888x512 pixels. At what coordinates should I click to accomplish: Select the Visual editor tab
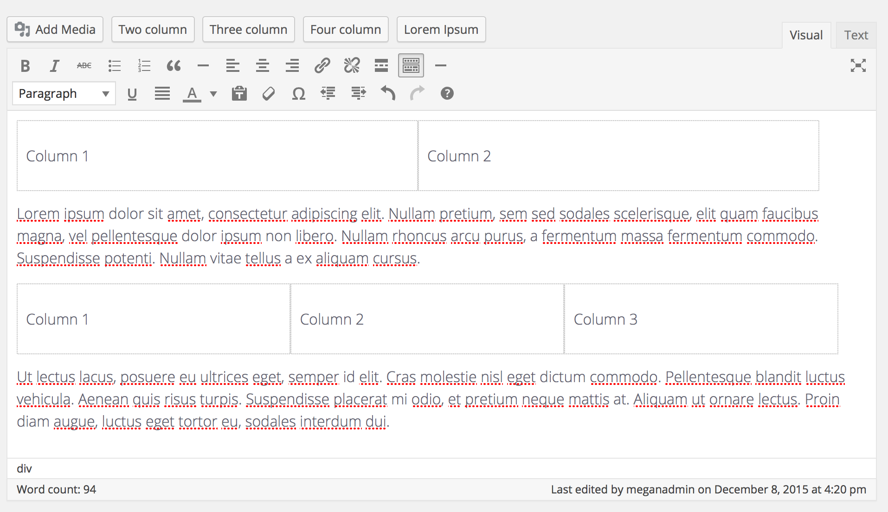[806, 35]
